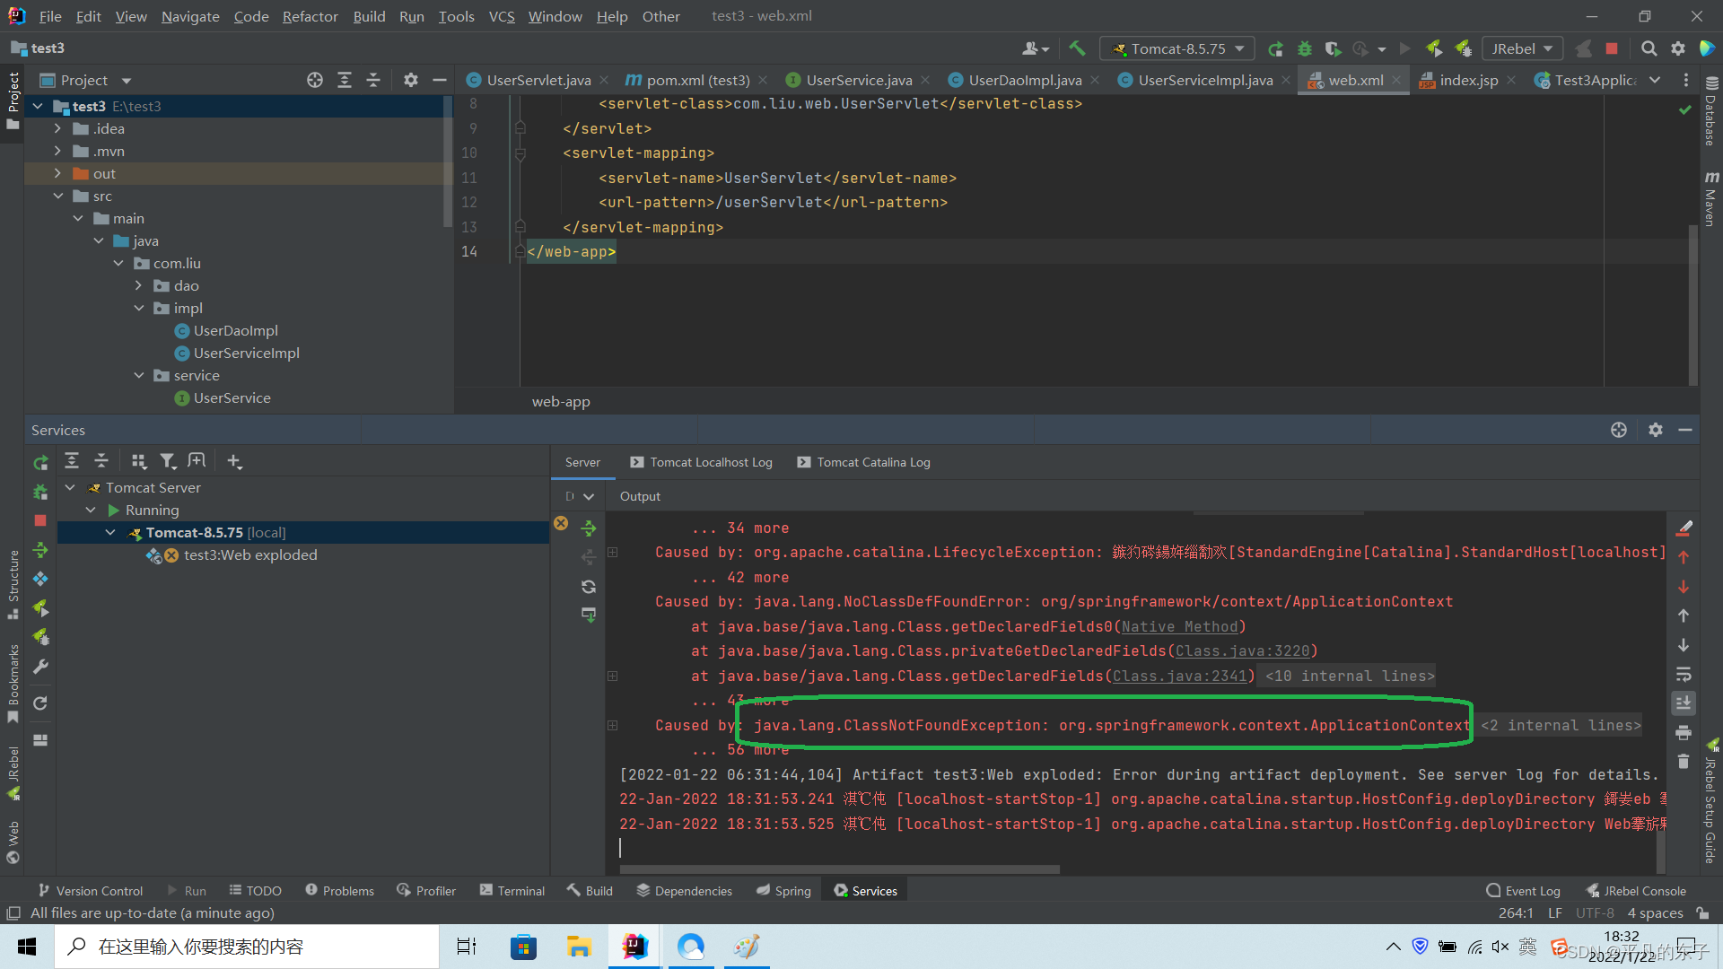Switch to pom.xml (test3) editor tab

pyautogui.click(x=698, y=80)
